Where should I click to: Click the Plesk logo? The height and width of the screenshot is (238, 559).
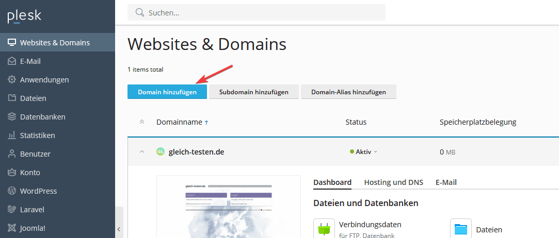pyautogui.click(x=24, y=16)
